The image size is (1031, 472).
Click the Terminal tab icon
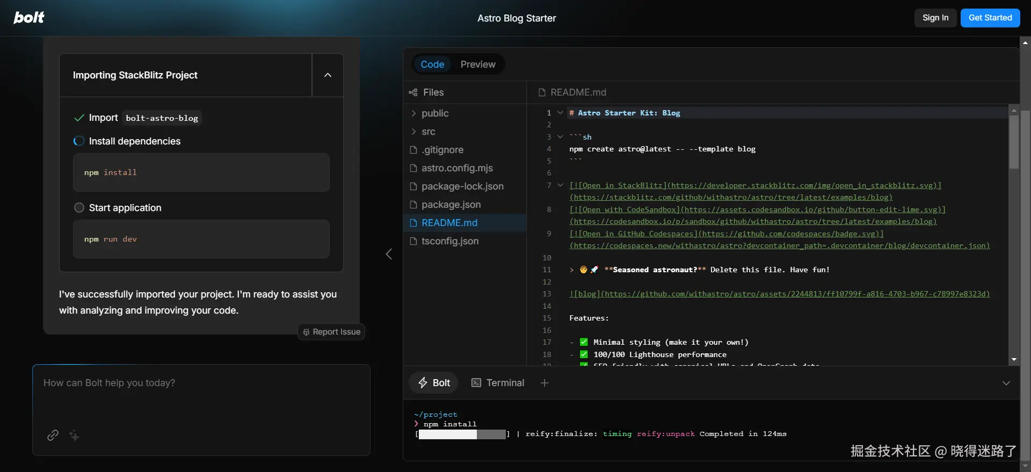[476, 383]
